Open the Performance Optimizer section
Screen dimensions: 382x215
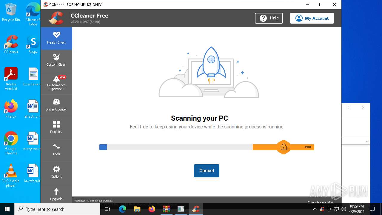[56, 83]
